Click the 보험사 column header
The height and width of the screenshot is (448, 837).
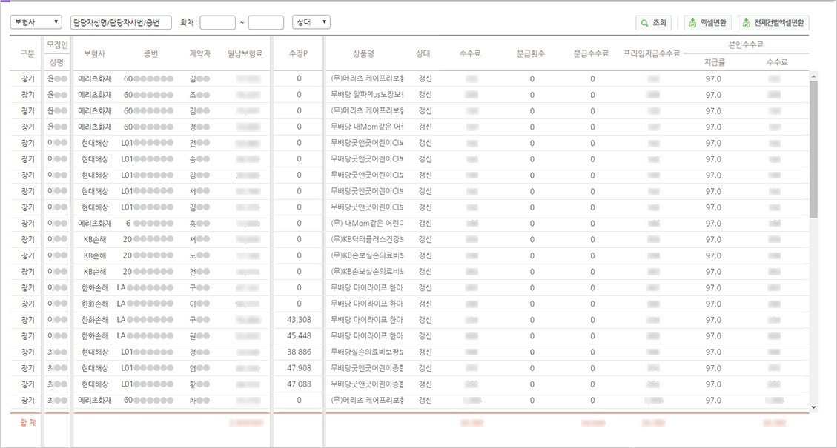[94, 53]
